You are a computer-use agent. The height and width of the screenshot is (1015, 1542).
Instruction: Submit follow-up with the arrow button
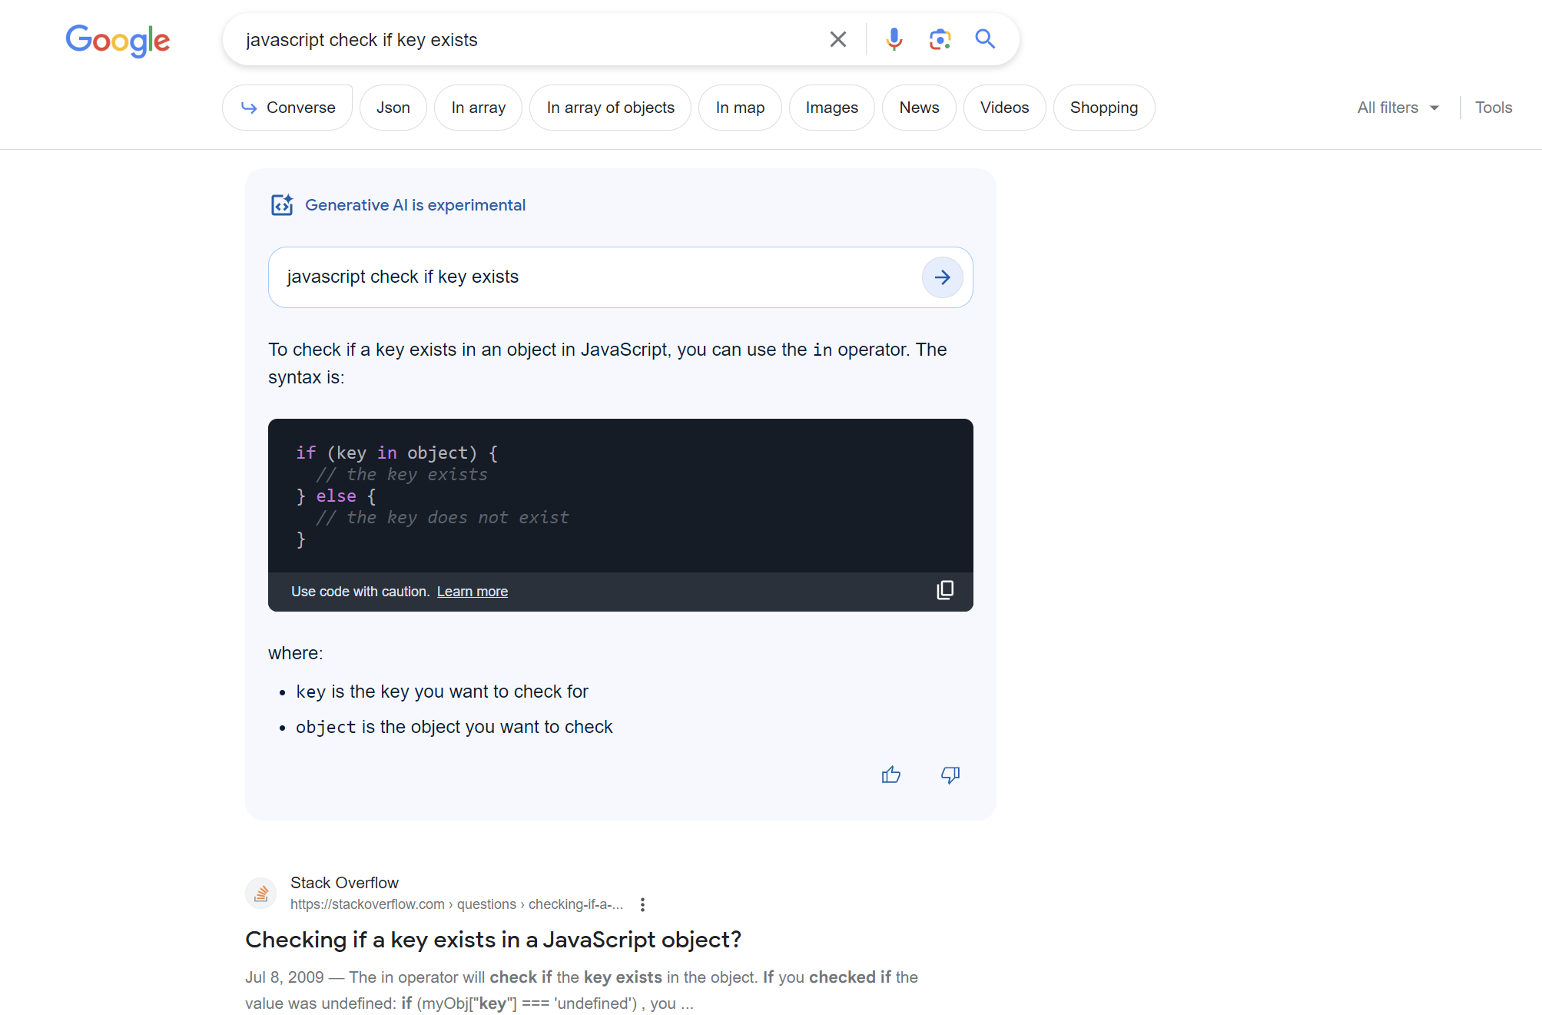point(942,277)
